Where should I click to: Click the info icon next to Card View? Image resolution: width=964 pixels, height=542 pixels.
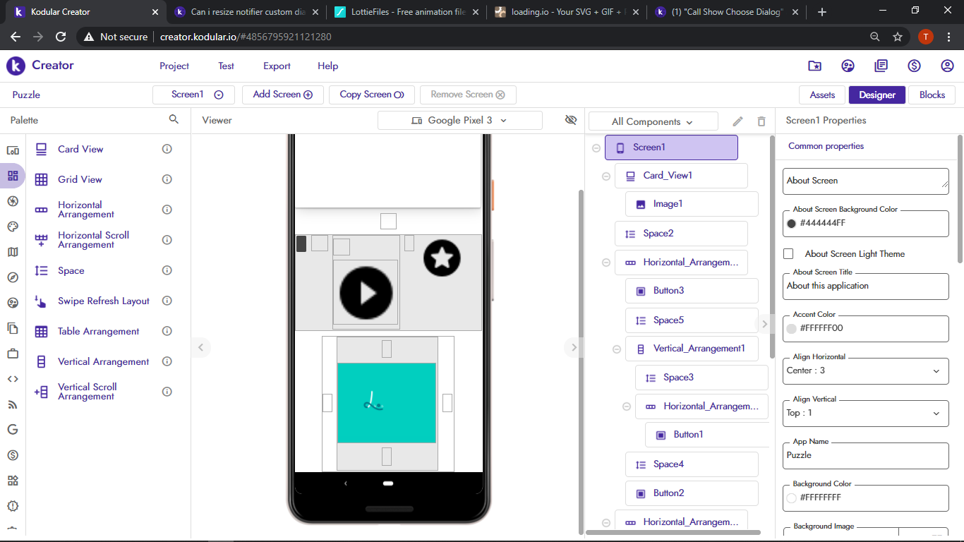[x=167, y=149]
